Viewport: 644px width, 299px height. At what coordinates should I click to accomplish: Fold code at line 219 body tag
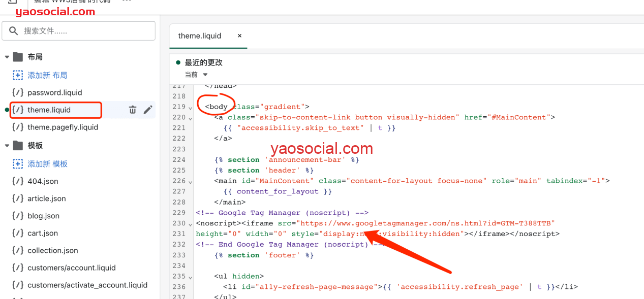tap(190, 108)
